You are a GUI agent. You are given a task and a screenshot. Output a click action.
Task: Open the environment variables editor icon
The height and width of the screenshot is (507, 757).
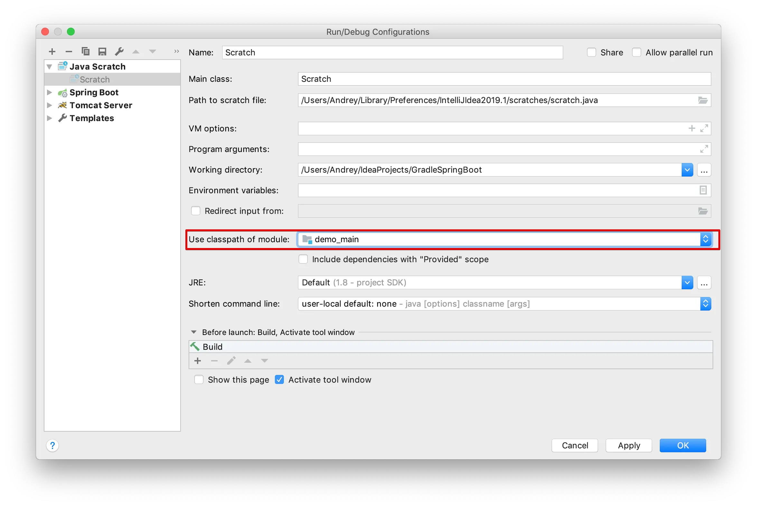click(x=703, y=190)
